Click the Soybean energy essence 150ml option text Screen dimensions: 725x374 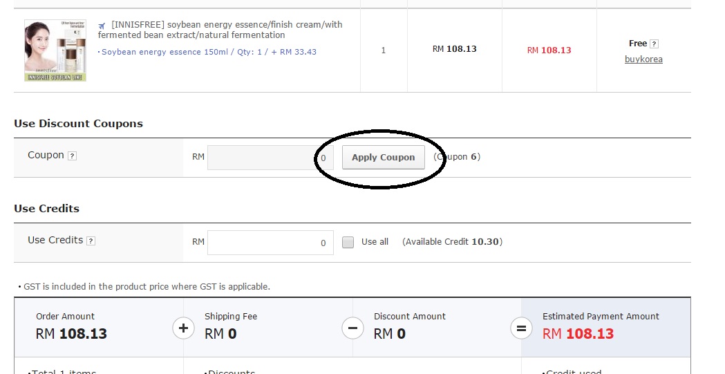click(x=207, y=52)
